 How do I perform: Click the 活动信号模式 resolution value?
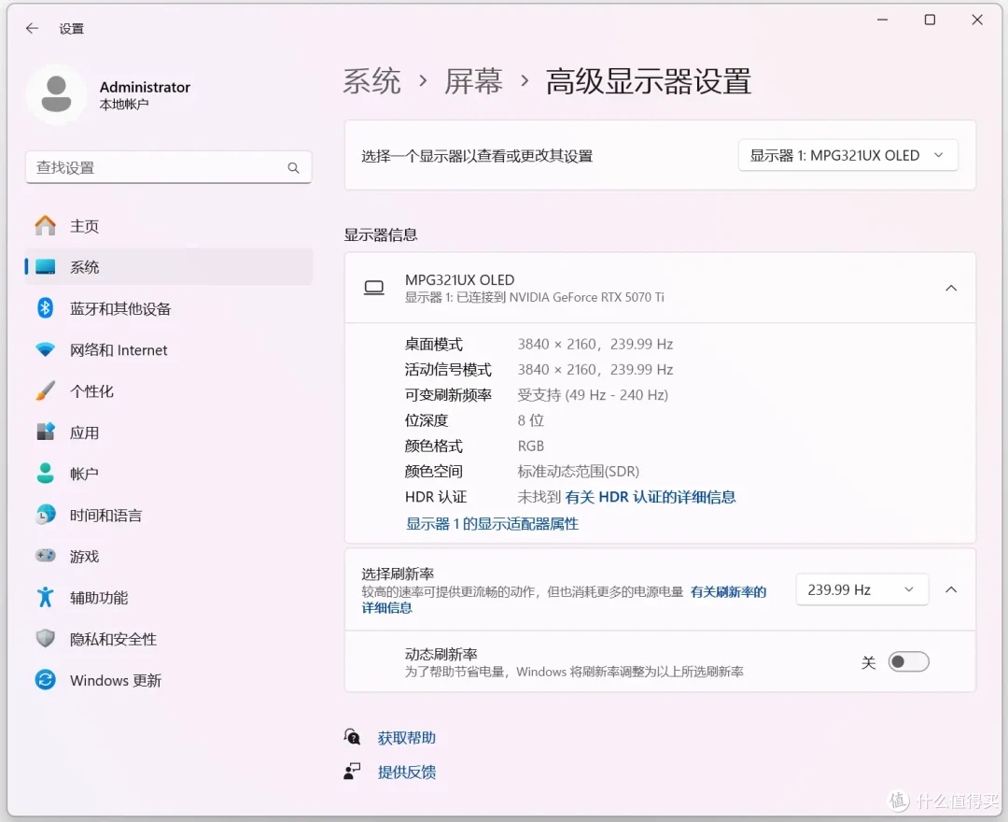(x=595, y=370)
